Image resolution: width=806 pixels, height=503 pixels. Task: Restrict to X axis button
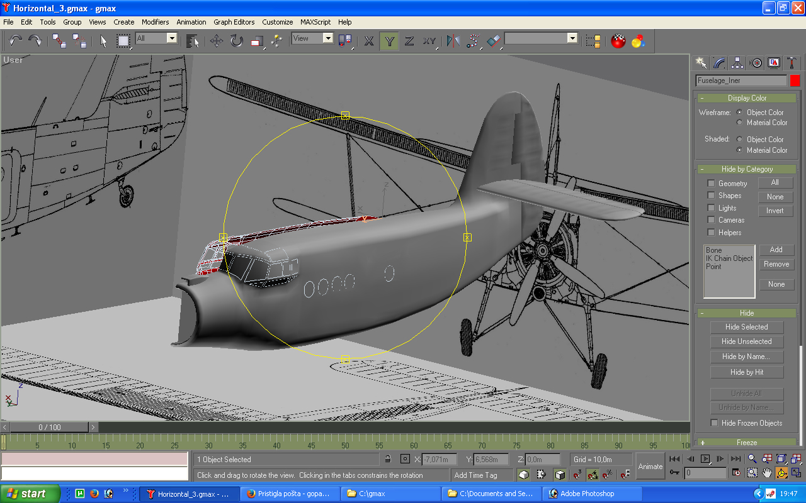click(x=369, y=41)
